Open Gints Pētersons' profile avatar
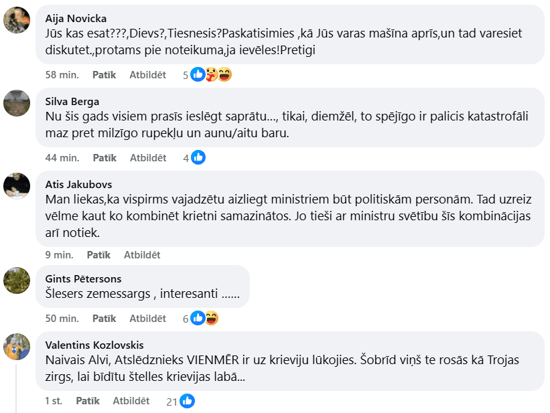Screen dimensions: 550x413 click(17, 280)
